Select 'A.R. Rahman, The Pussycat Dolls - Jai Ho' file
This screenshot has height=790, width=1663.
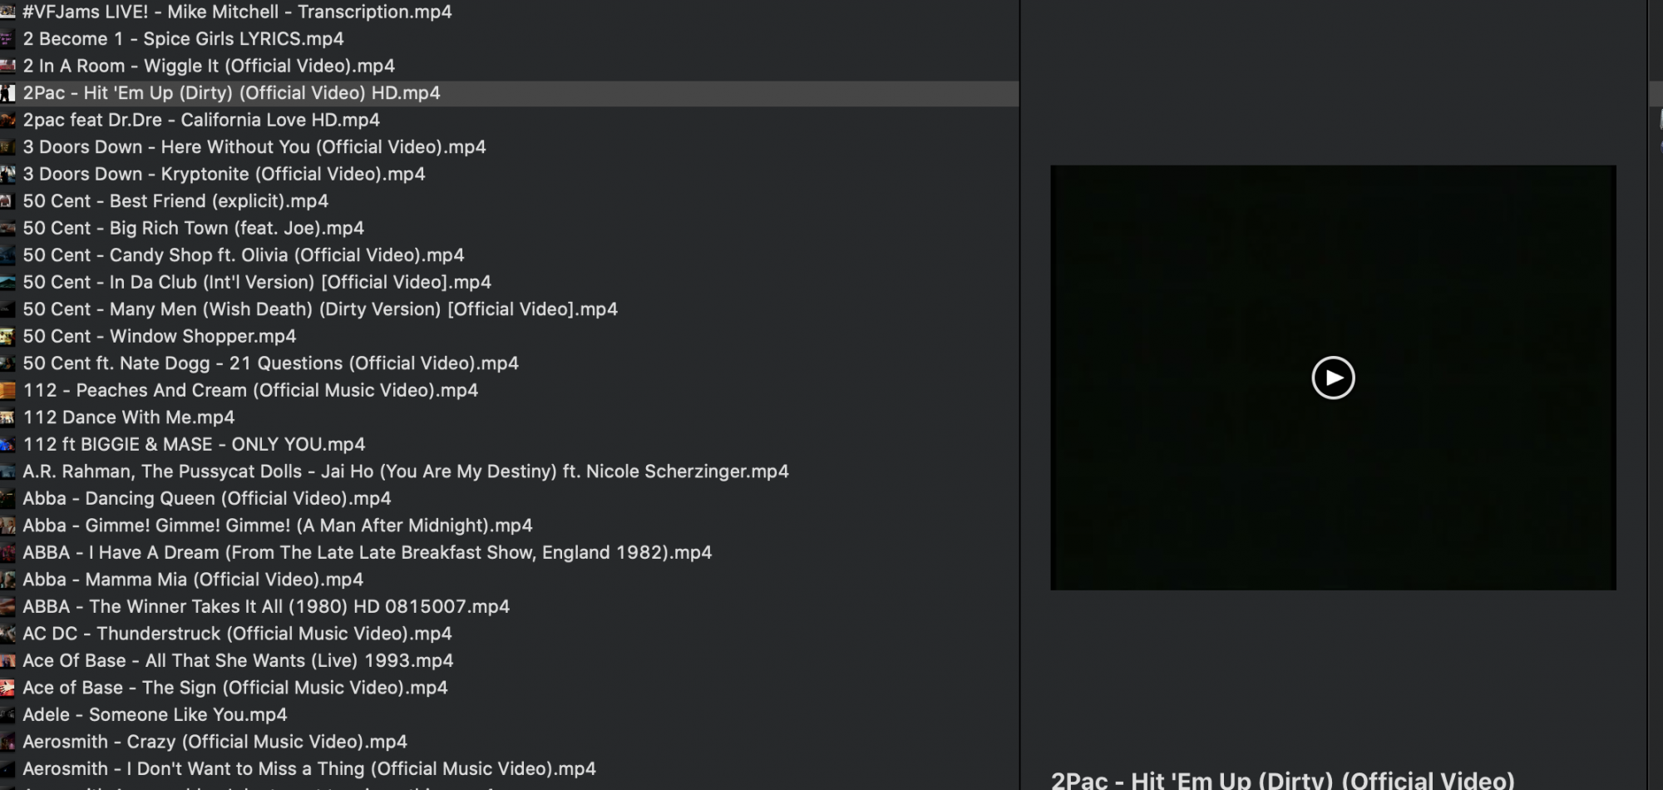click(x=406, y=472)
